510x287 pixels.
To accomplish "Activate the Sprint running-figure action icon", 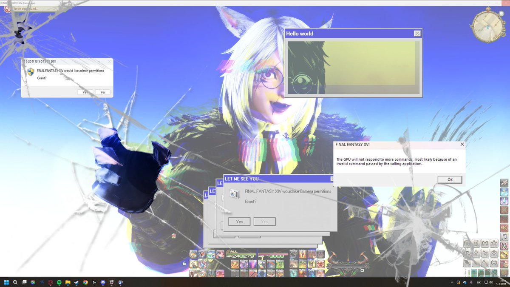I will 504,183.
